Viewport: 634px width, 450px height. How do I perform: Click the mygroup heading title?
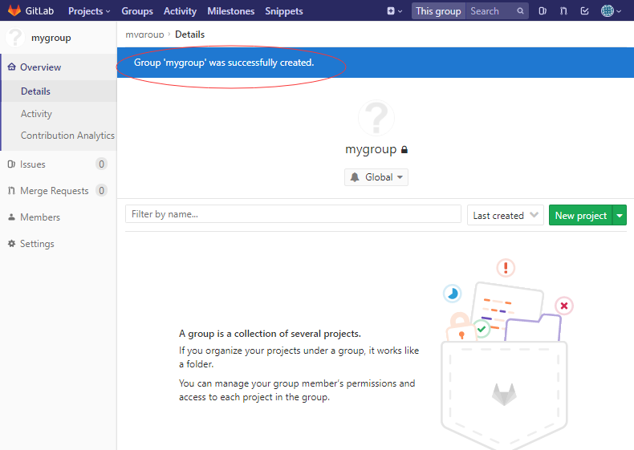tap(371, 149)
